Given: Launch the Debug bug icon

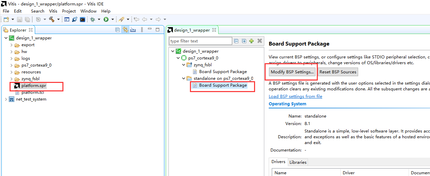Looking at the screenshot, I should [93, 19].
